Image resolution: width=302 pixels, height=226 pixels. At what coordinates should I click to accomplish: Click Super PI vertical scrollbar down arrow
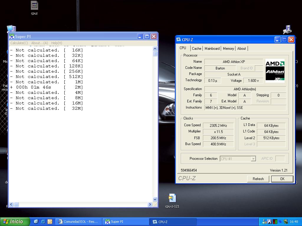tap(155, 199)
